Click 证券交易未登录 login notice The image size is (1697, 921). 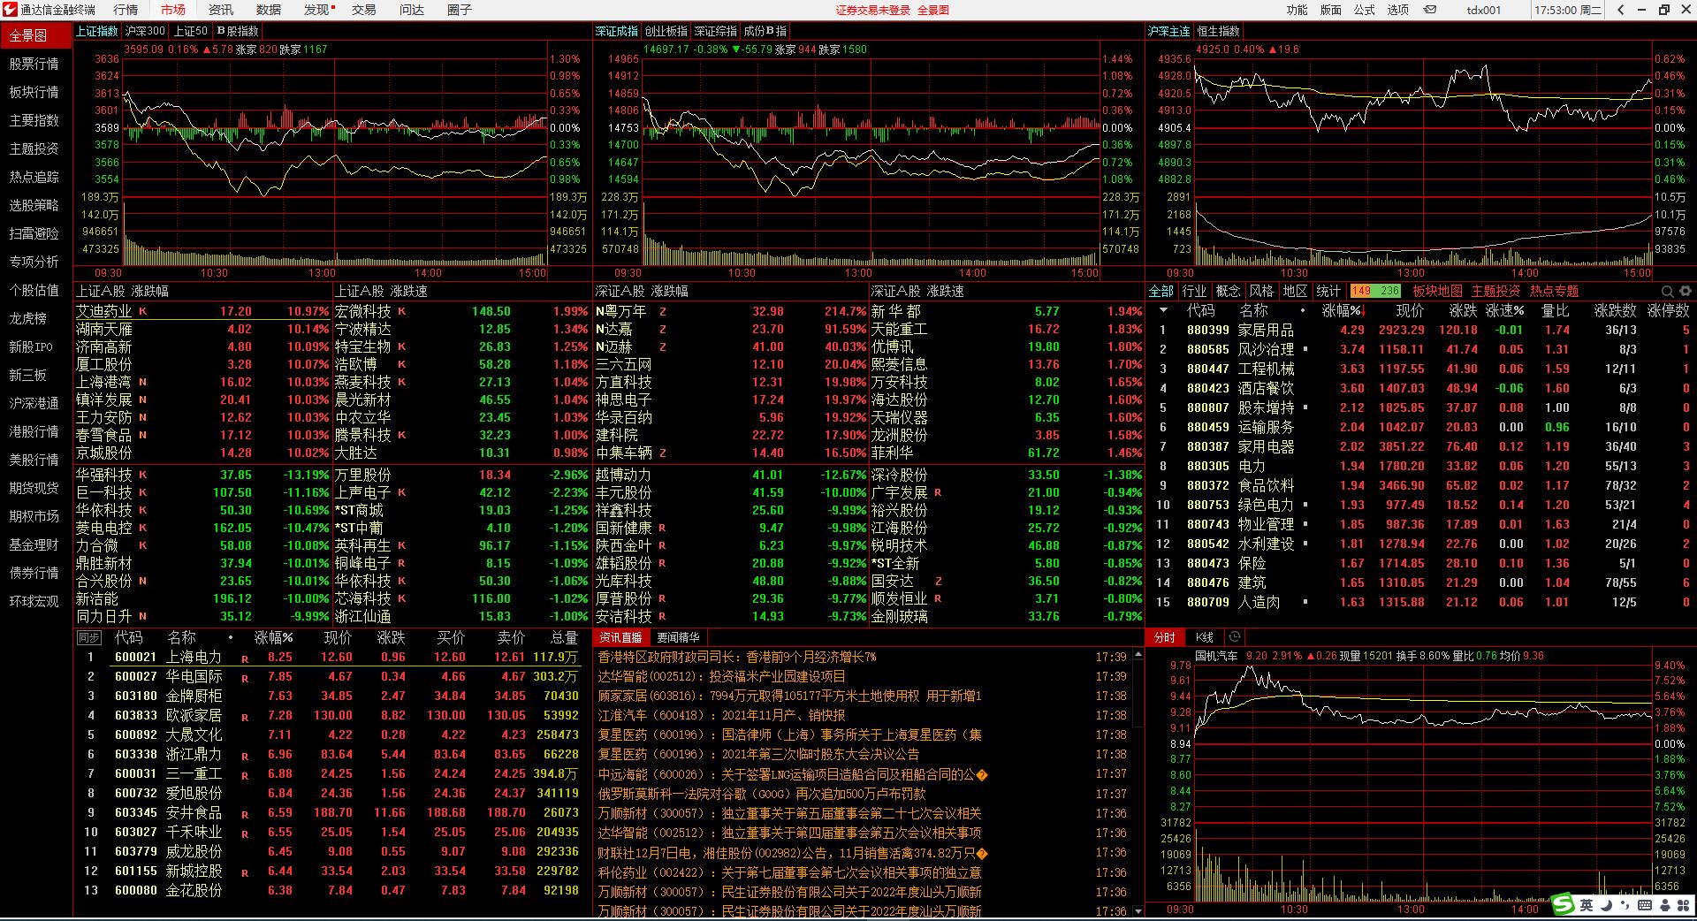(872, 10)
